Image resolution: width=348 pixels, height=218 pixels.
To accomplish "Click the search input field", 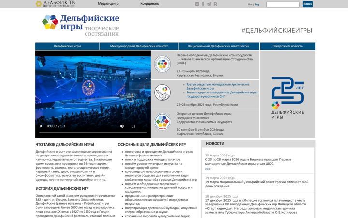I will point(283,4).
